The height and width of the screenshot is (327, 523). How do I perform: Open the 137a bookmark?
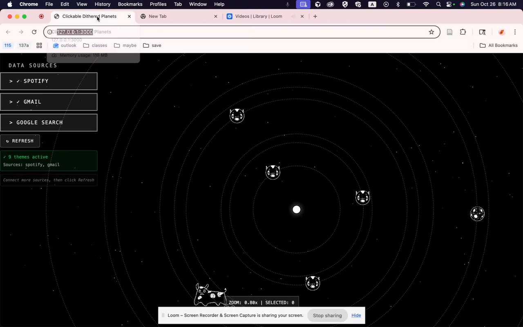tap(24, 45)
